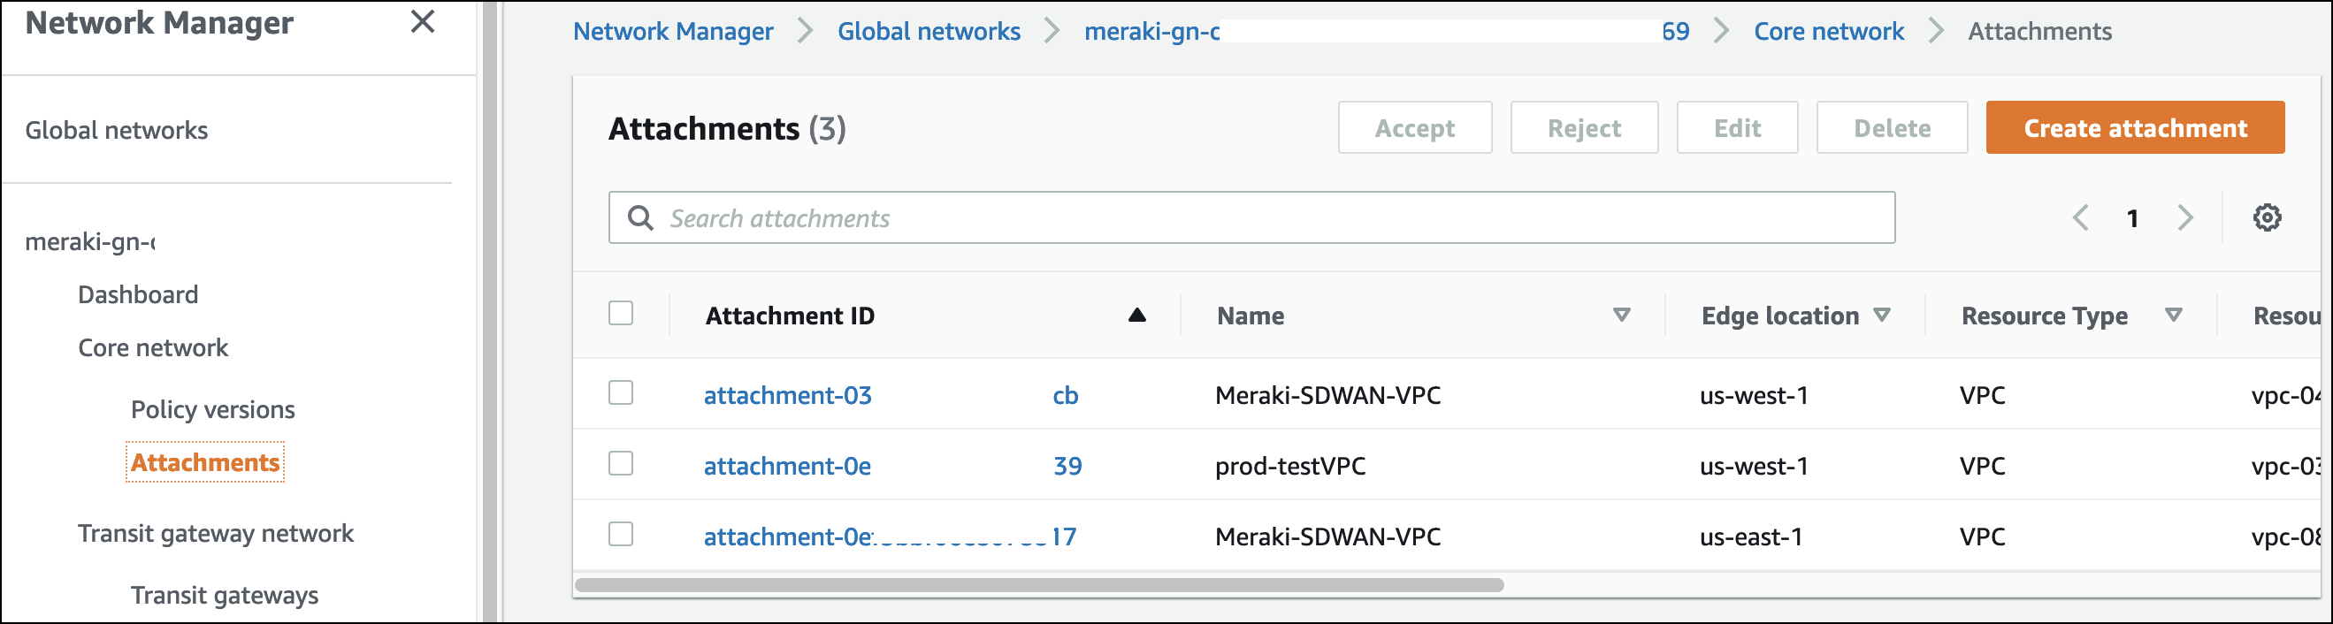This screenshot has height=624, width=2333.
Task: Check the us-east-1 Meraki-SDWAN-VPC row
Action: click(x=620, y=535)
